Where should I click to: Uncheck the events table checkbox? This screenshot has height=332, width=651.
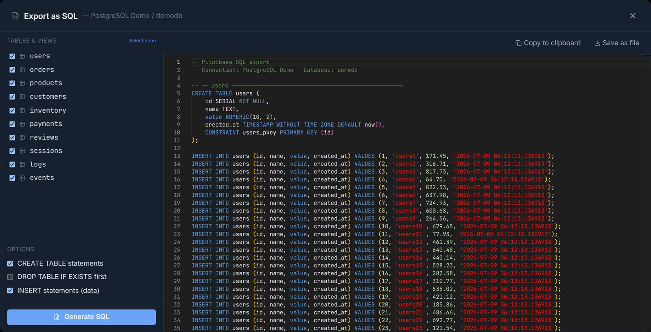coord(12,178)
